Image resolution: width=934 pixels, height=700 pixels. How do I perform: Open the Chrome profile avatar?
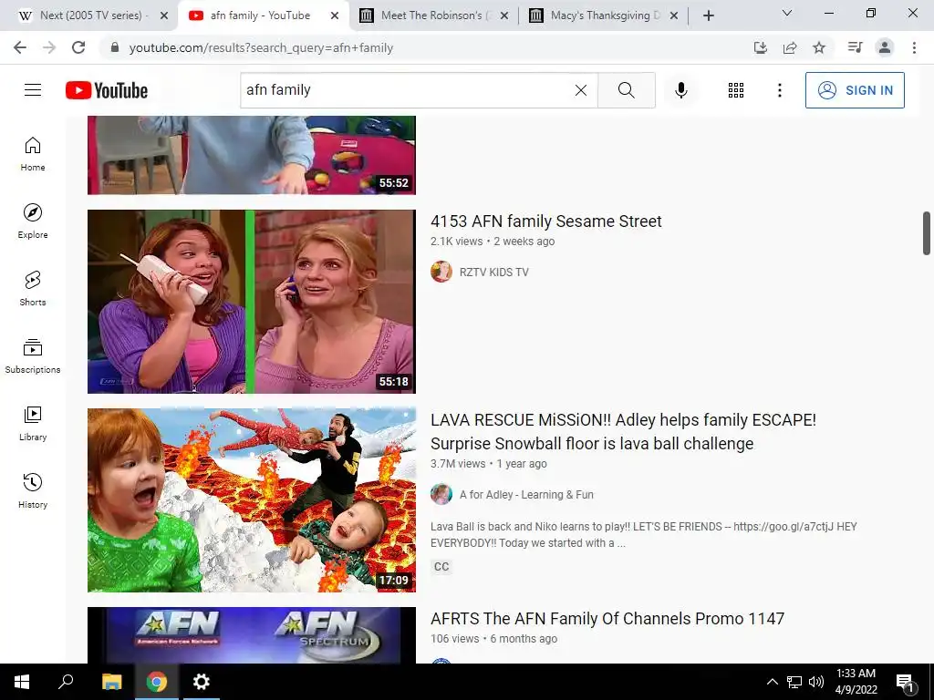point(885,47)
